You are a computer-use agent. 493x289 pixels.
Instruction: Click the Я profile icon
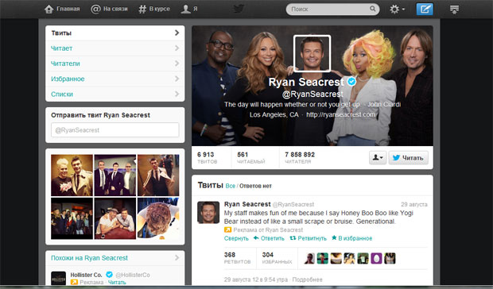pyautogui.click(x=189, y=9)
